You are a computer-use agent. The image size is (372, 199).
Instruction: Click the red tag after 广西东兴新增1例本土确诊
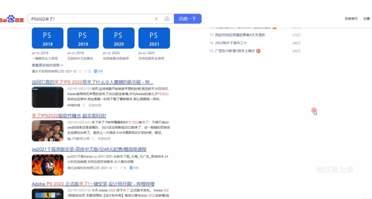[x=258, y=51]
